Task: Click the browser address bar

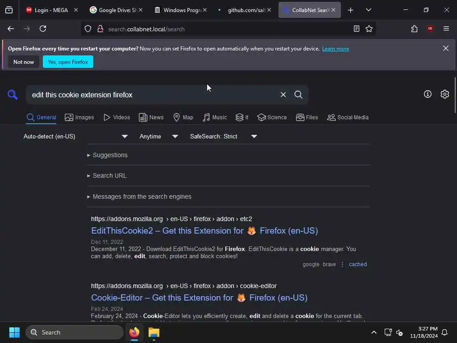Action: 227,29
